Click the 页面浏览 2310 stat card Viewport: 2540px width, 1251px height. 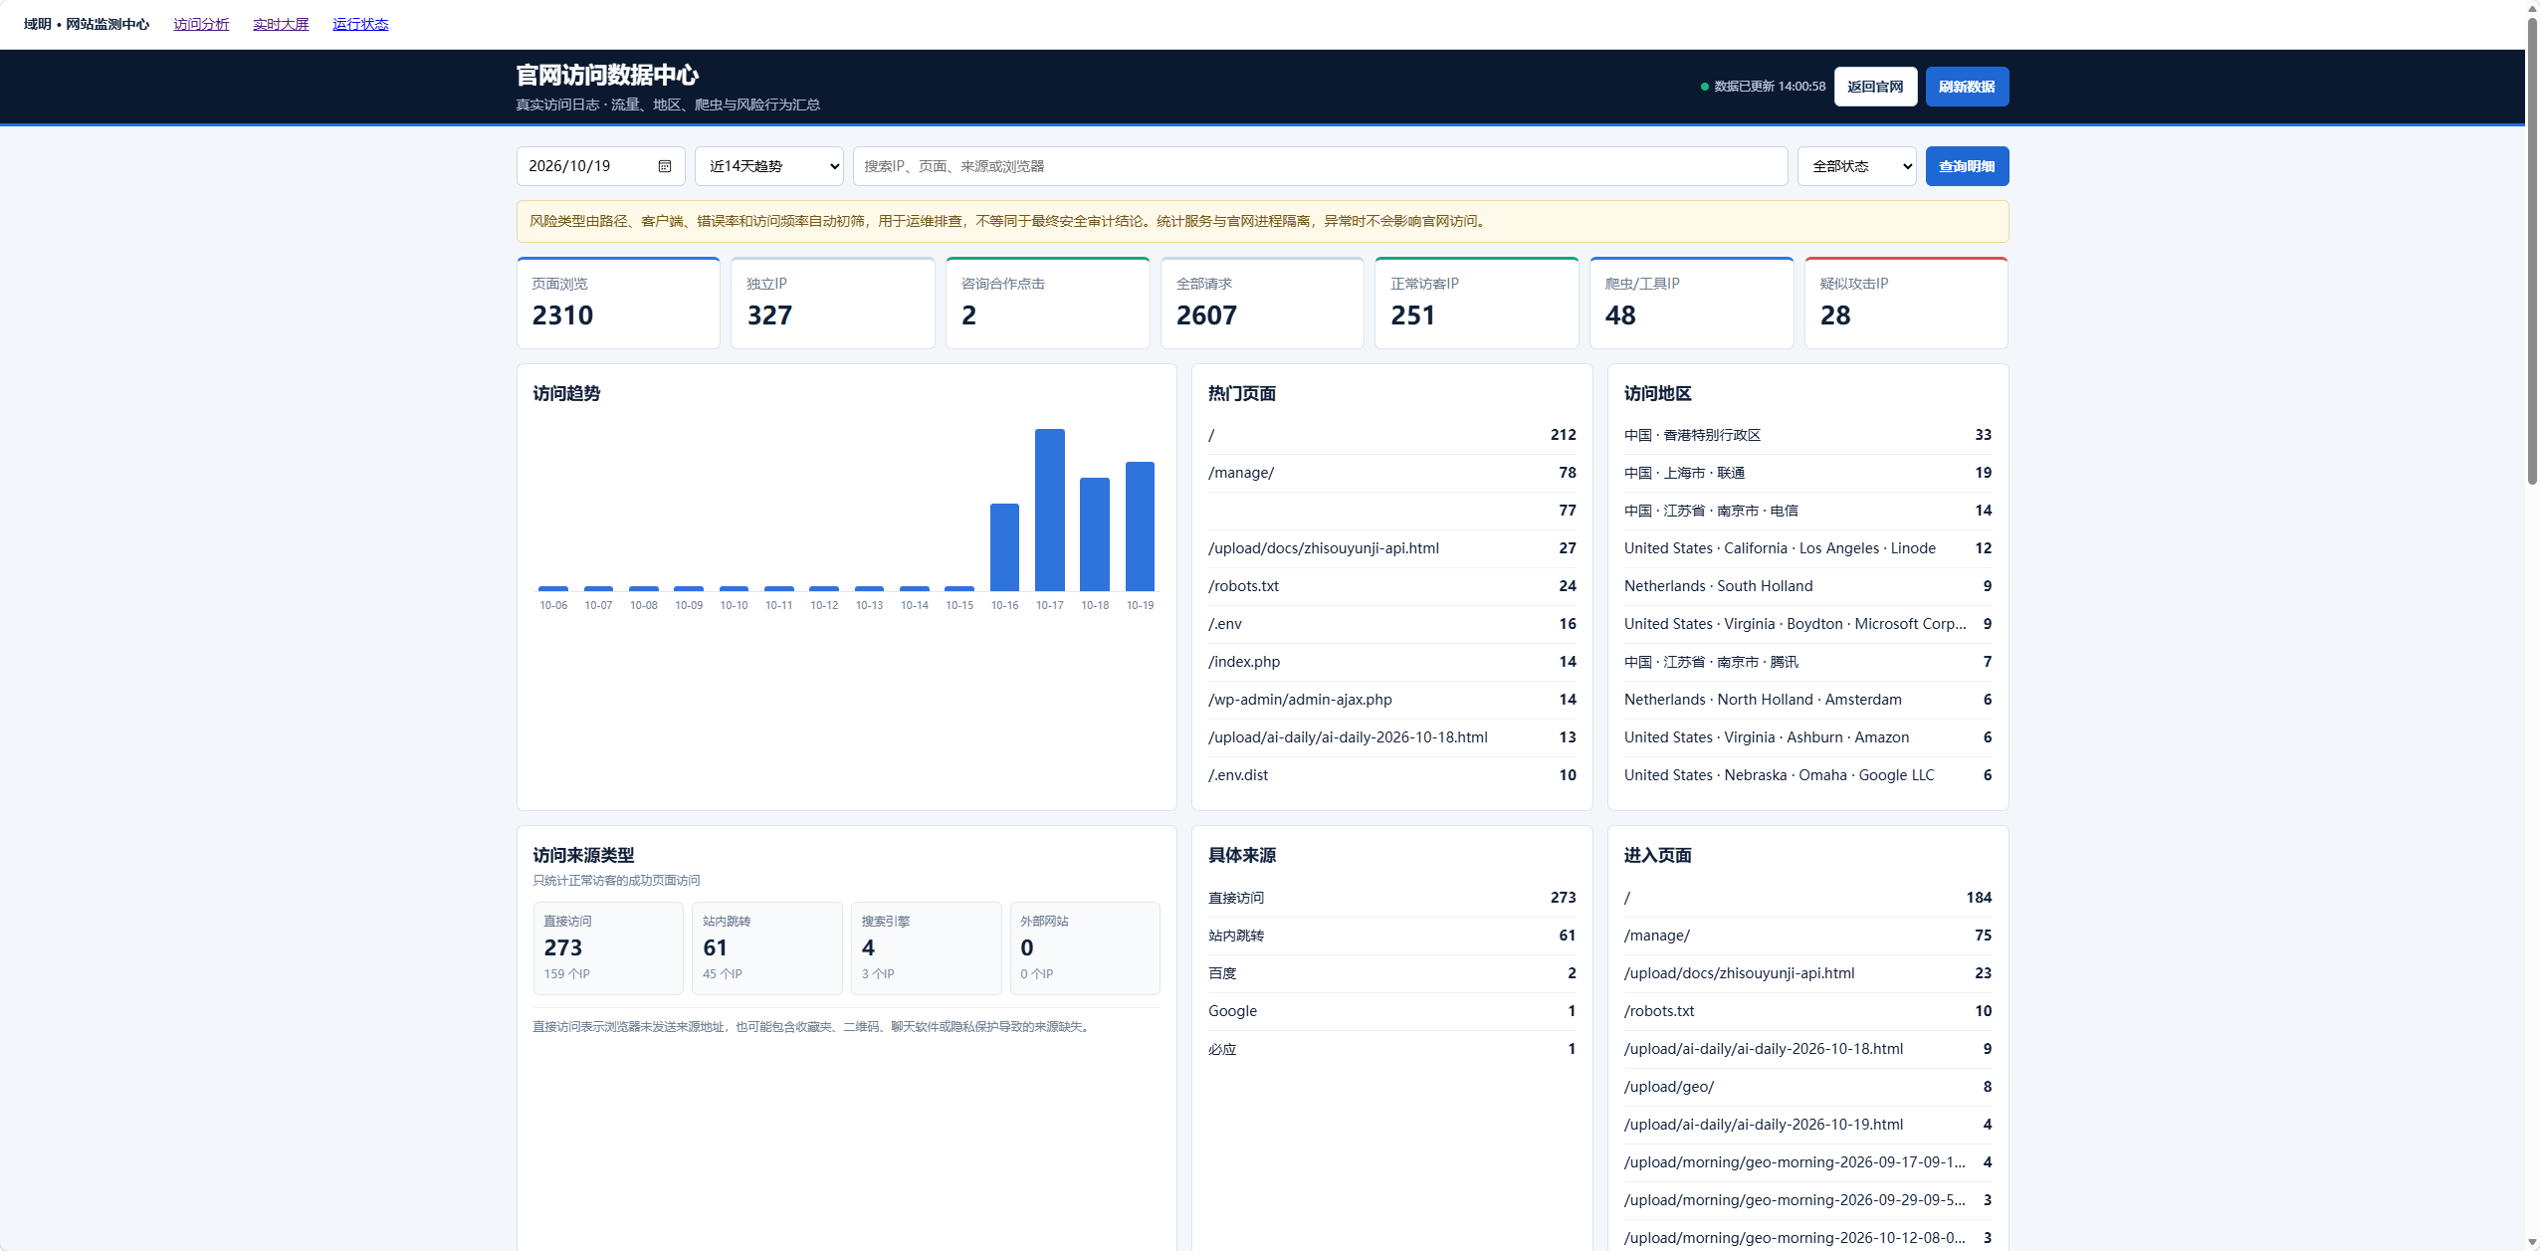point(618,303)
